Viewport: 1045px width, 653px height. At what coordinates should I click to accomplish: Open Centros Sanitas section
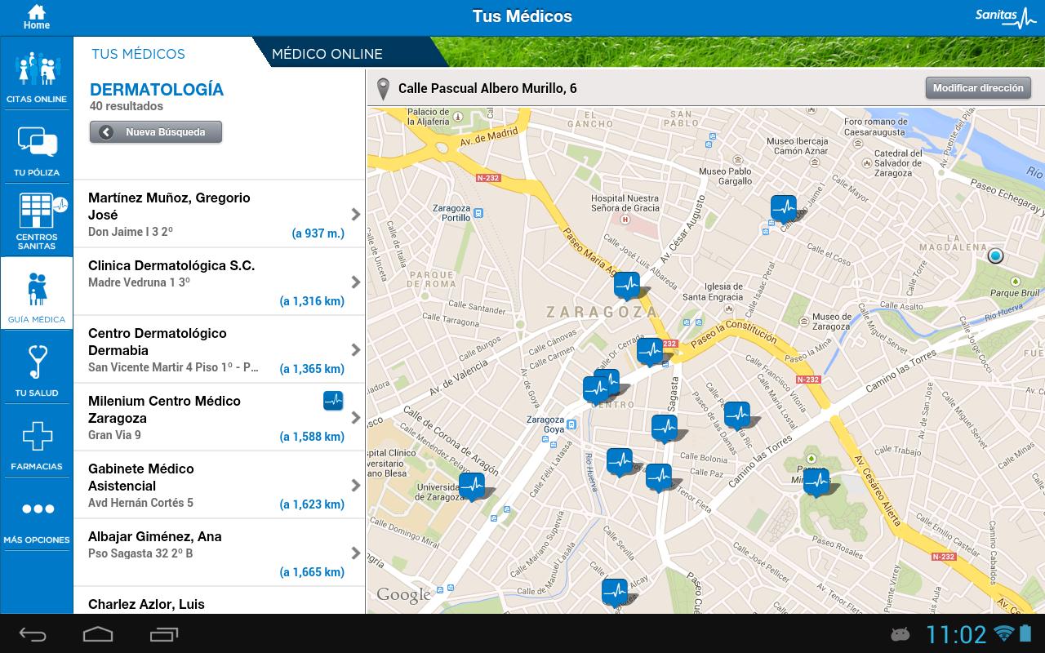click(x=37, y=219)
